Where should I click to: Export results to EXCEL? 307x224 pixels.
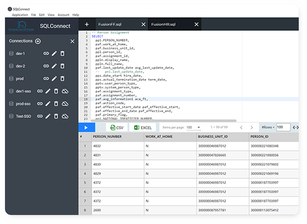[143, 127]
